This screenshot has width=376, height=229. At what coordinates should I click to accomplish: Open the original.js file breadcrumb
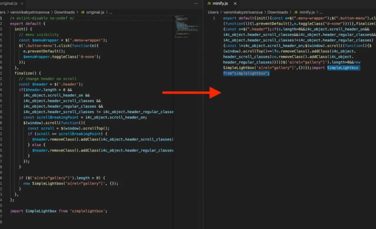[x=92, y=12]
